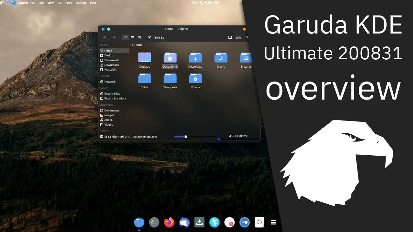Screen dimensions: 413x232
Task: Open the Public folder icon
Action: (x=145, y=81)
